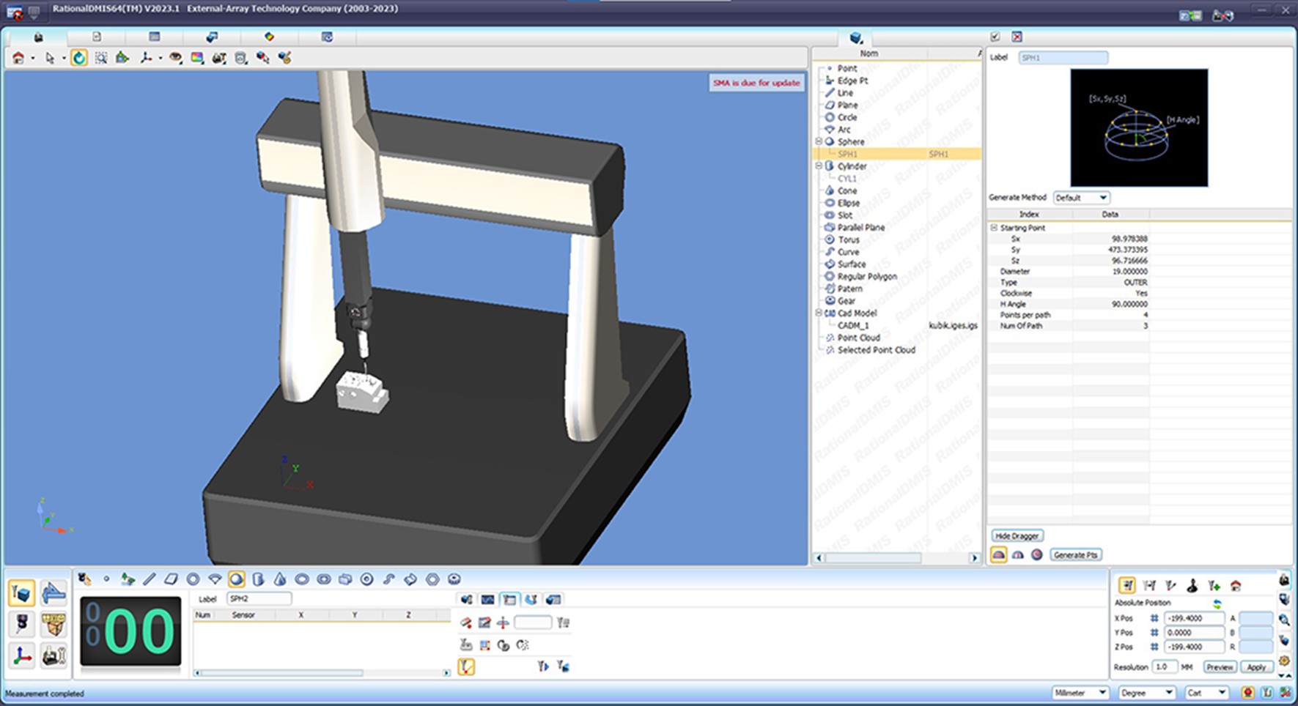Toggle the checkmark box above the Label field
This screenshot has height=706, width=1298.
pyautogui.click(x=995, y=37)
